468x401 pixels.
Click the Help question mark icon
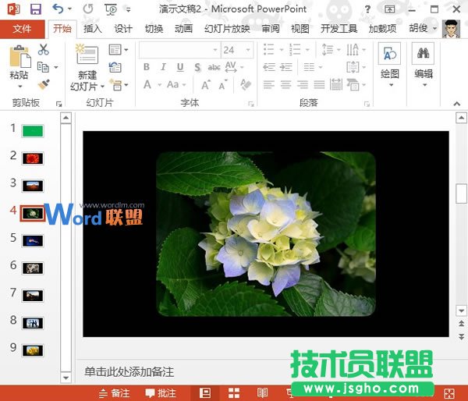[x=367, y=9]
